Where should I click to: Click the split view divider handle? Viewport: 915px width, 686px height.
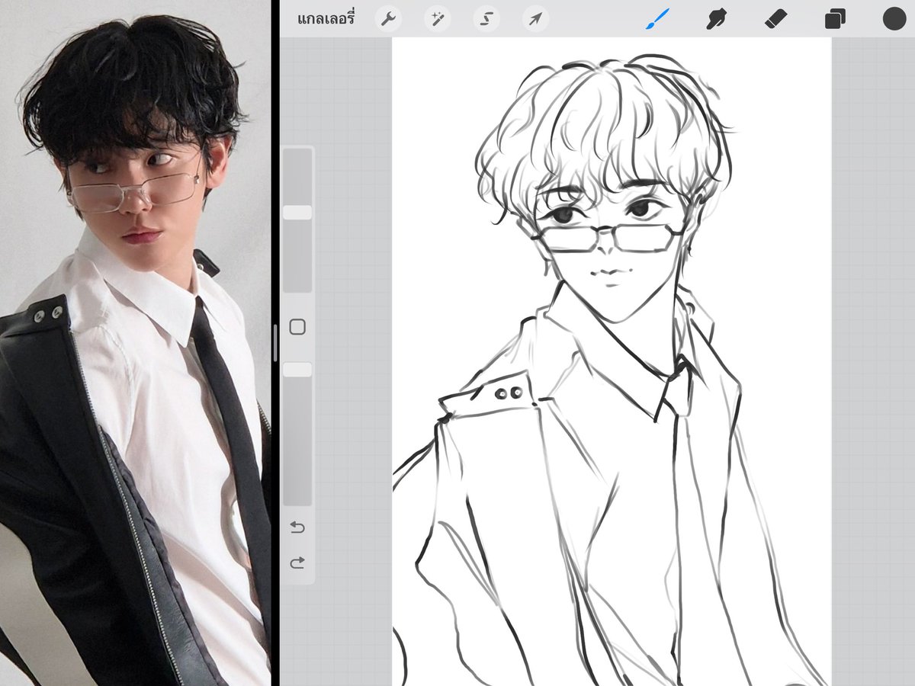pyautogui.click(x=275, y=343)
